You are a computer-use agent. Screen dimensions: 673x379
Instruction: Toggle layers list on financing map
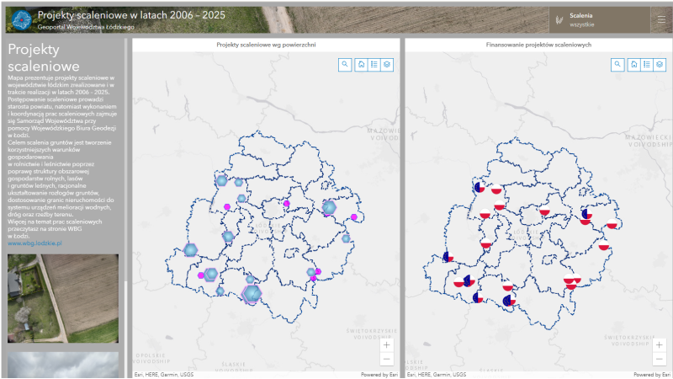660,64
